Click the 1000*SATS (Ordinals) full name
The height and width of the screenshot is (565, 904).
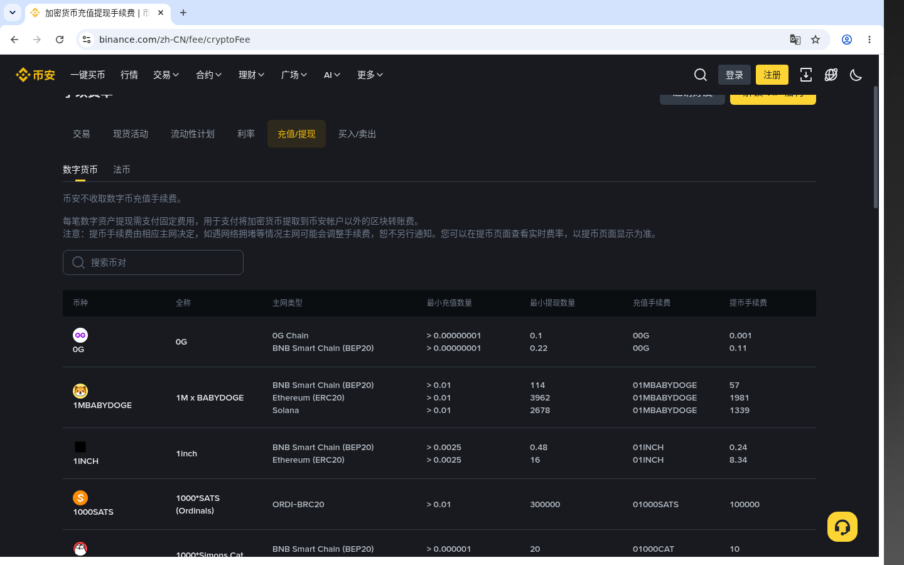point(198,504)
